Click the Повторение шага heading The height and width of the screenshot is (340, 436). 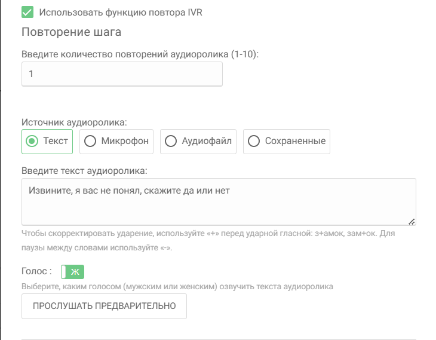click(x=72, y=32)
